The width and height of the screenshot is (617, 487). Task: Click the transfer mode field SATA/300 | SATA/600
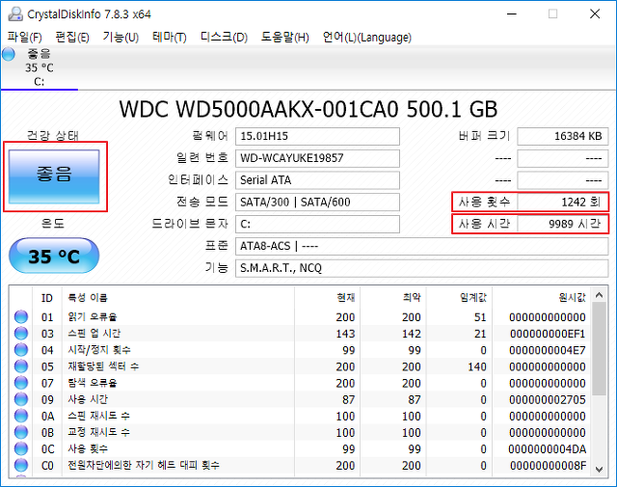pos(317,202)
